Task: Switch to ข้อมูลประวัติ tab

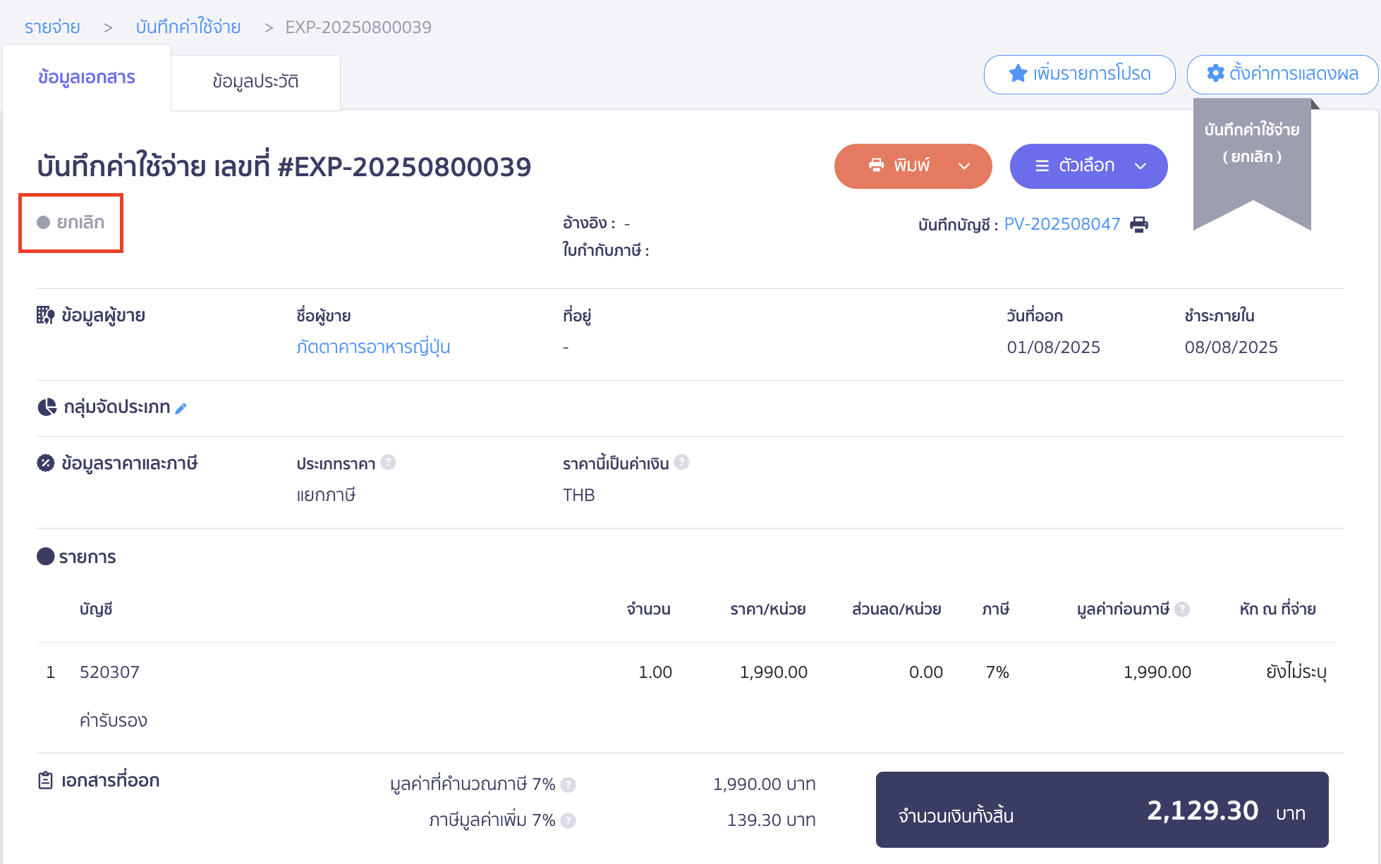Action: click(x=255, y=82)
